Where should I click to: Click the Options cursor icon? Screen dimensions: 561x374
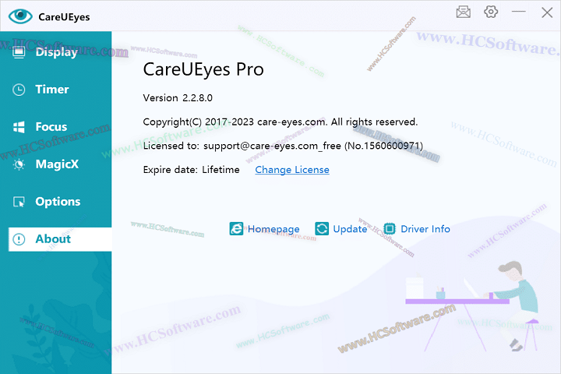(19, 202)
